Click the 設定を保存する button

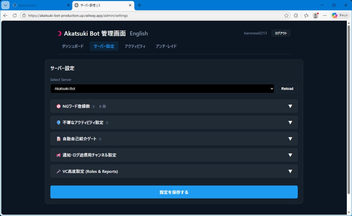(174, 192)
